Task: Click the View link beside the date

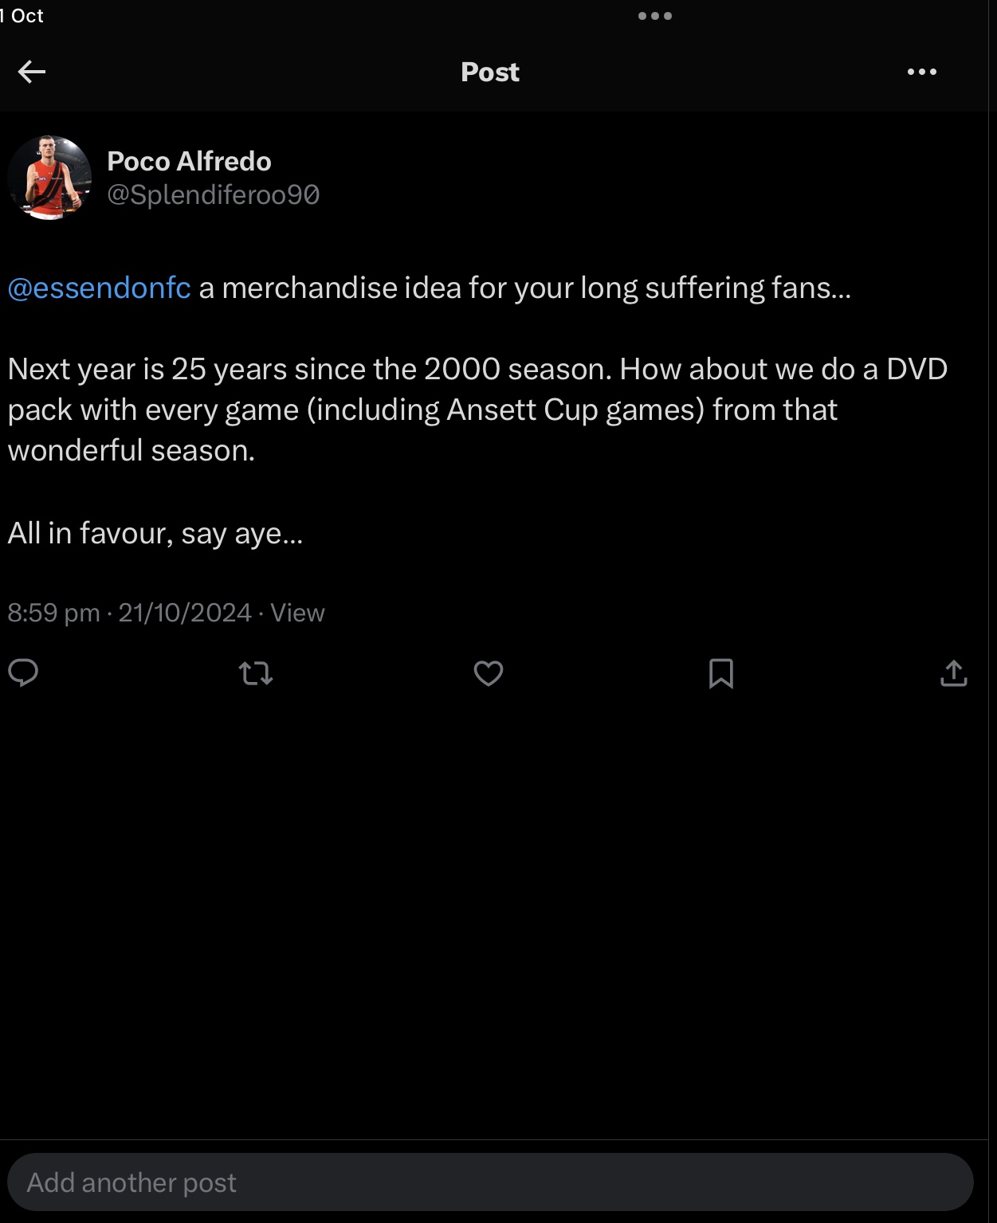Action: pos(297,613)
